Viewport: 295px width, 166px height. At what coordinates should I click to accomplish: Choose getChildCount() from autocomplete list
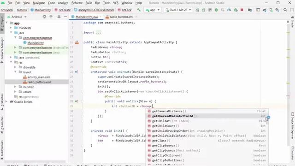pyautogui.click(x=207, y=126)
